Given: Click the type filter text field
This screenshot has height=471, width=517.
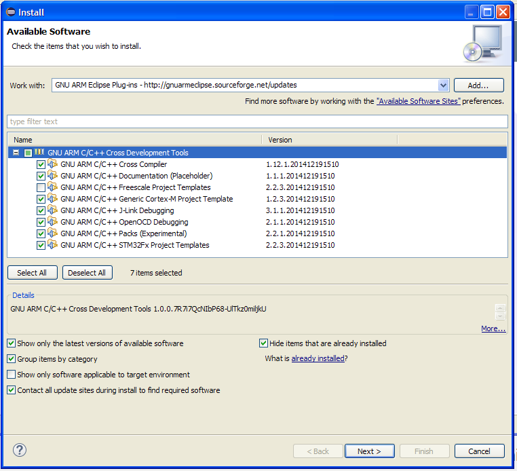Looking at the screenshot, I should tap(257, 121).
